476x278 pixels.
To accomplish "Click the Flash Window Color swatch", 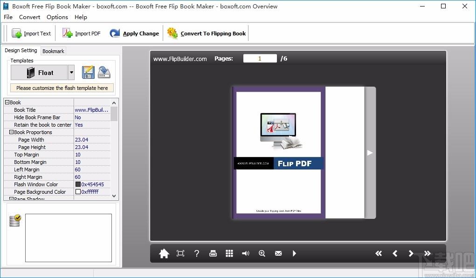I will coord(78,184).
